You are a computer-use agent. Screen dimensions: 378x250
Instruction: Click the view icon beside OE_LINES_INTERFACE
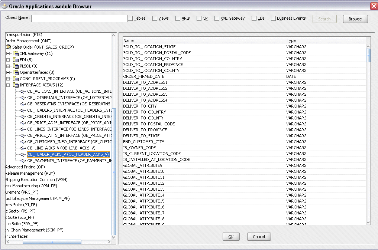[x=23, y=129]
